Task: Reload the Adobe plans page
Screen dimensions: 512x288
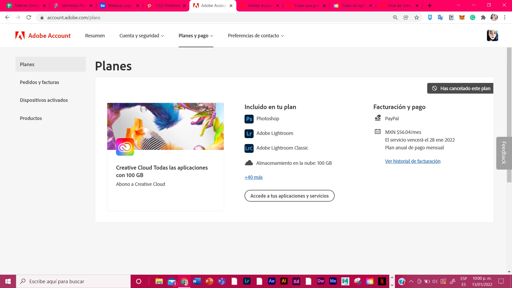Action: tap(29, 17)
